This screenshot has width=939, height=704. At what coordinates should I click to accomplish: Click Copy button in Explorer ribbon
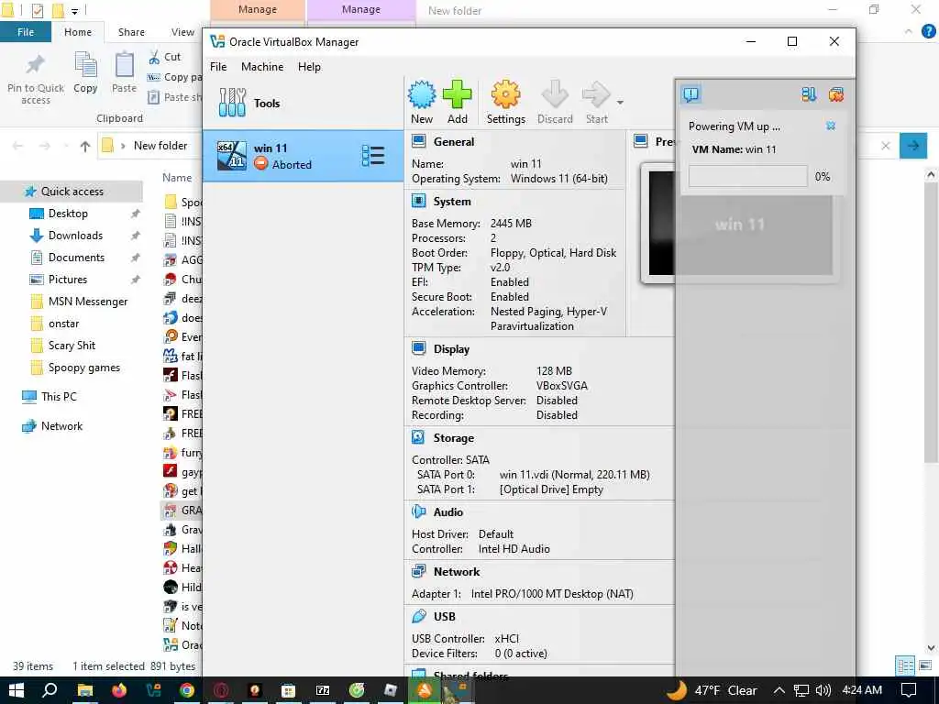click(x=85, y=73)
